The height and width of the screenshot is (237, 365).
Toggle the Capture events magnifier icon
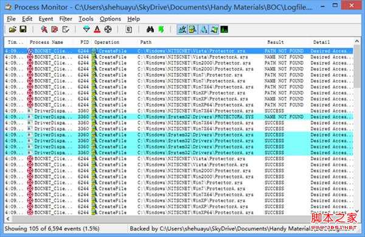pyautogui.click(x=44, y=29)
